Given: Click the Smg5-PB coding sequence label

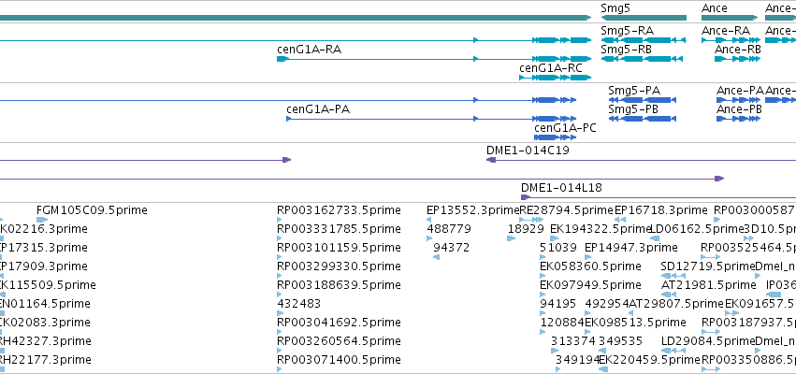Looking at the screenshot, I should [x=633, y=109].
